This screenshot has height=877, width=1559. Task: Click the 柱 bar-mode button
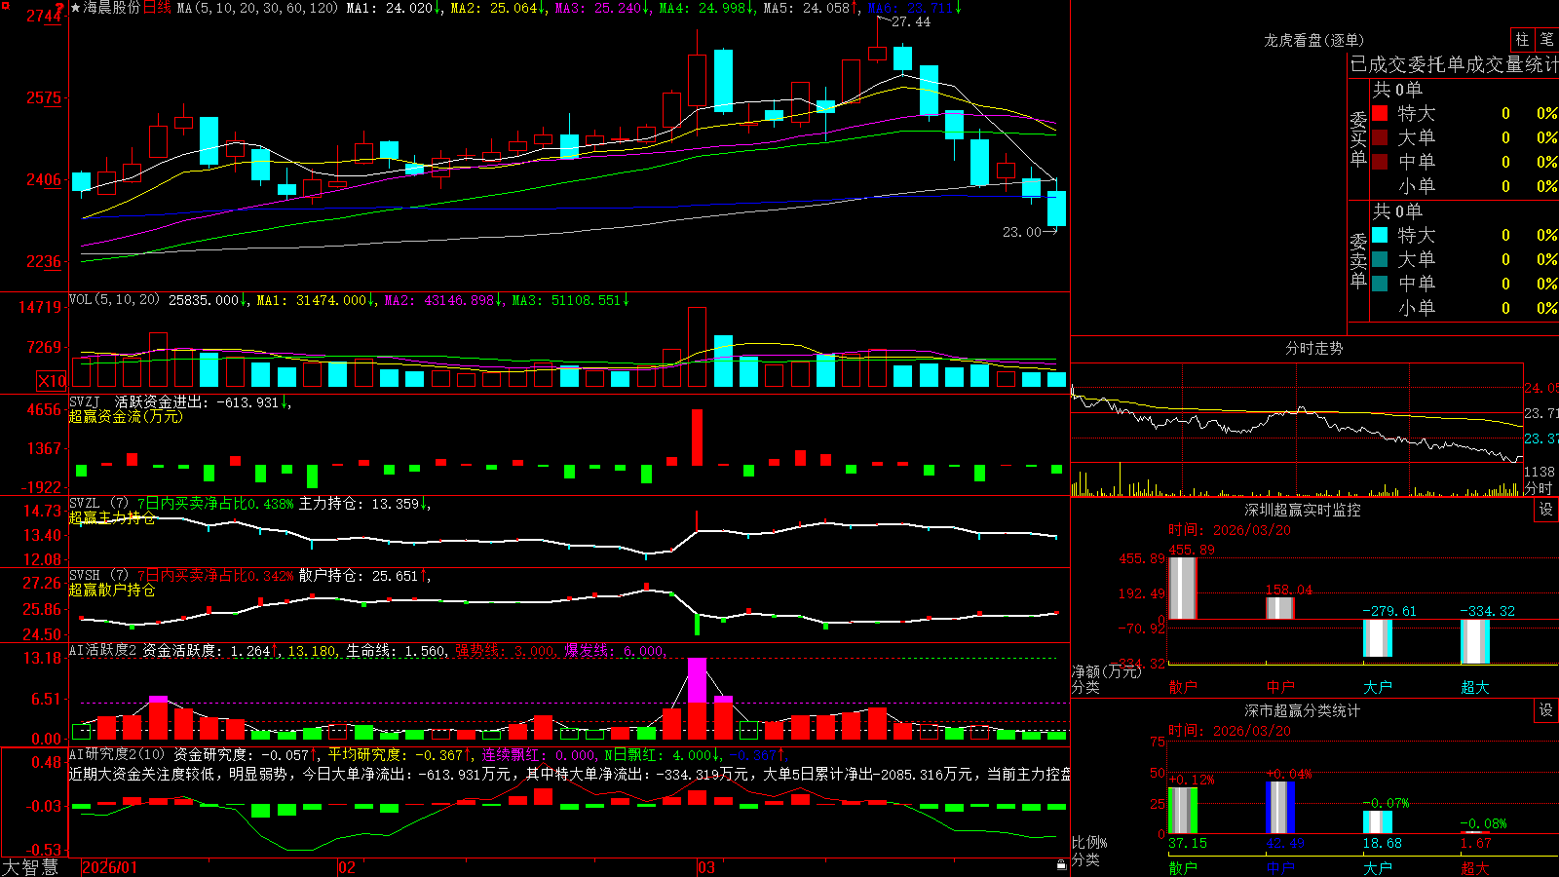[x=1522, y=39]
